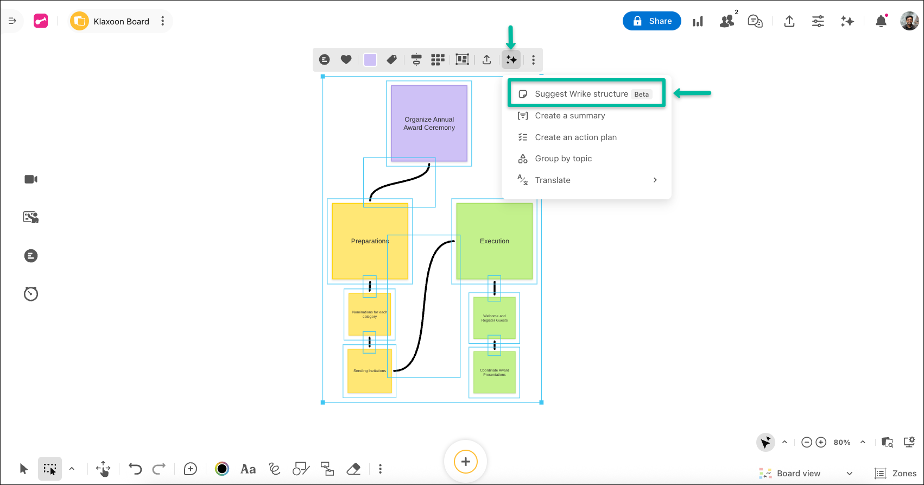Click the heart like icon
924x485 pixels.
click(346, 60)
